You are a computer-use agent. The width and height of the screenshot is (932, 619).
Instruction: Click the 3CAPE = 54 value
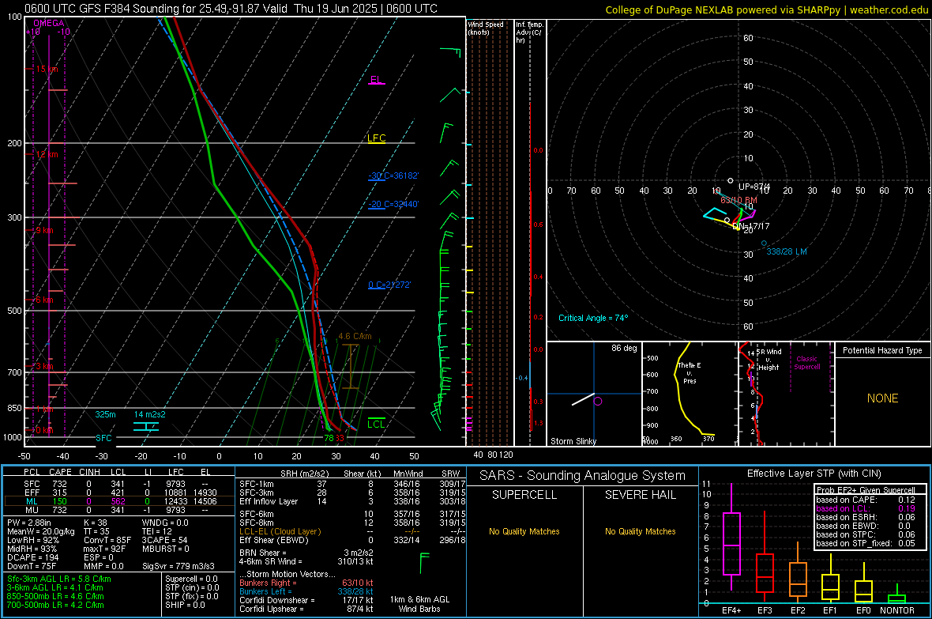[164, 540]
